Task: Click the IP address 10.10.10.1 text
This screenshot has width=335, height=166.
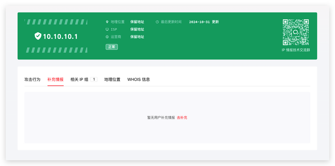Action: pyautogui.click(x=60, y=36)
